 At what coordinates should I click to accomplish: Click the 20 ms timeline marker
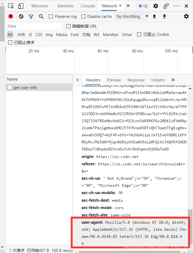(x=34, y=51)
